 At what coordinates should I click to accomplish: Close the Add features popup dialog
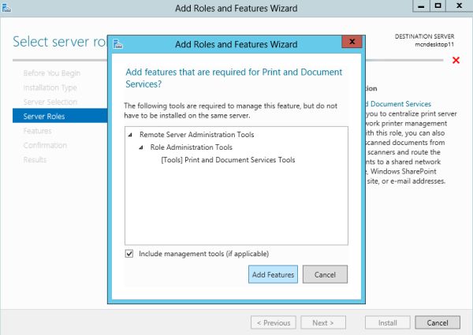click(x=352, y=42)
